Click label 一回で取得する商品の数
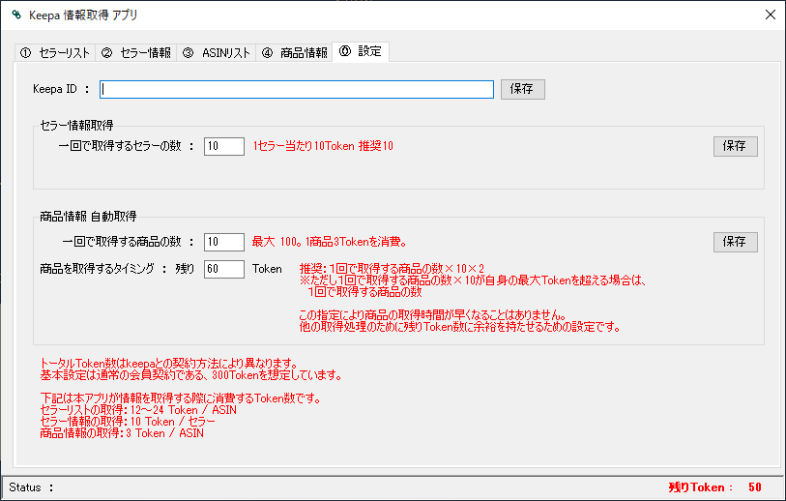 pyautogui.click(x=128, y=242)
